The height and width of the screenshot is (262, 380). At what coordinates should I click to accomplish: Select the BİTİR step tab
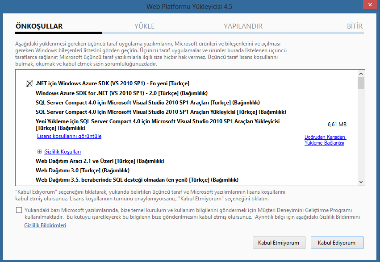tap(355, 26)
